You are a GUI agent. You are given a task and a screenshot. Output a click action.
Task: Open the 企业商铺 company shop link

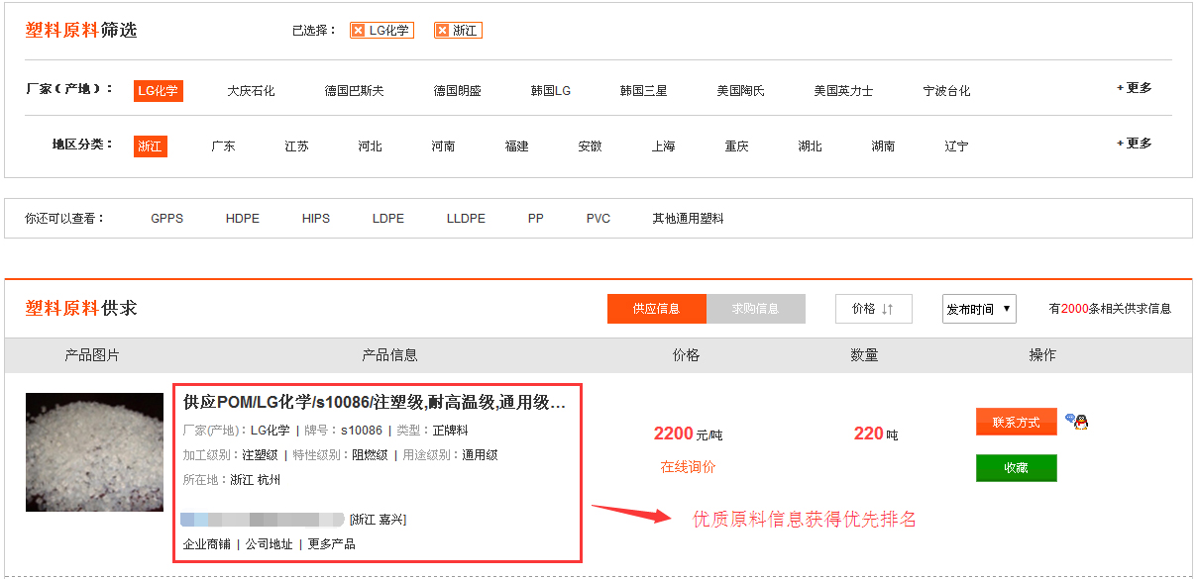207,544
